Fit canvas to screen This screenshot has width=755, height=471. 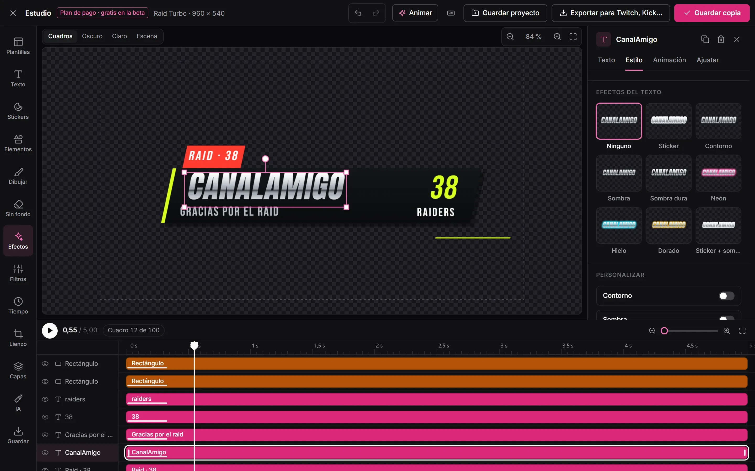573,37
